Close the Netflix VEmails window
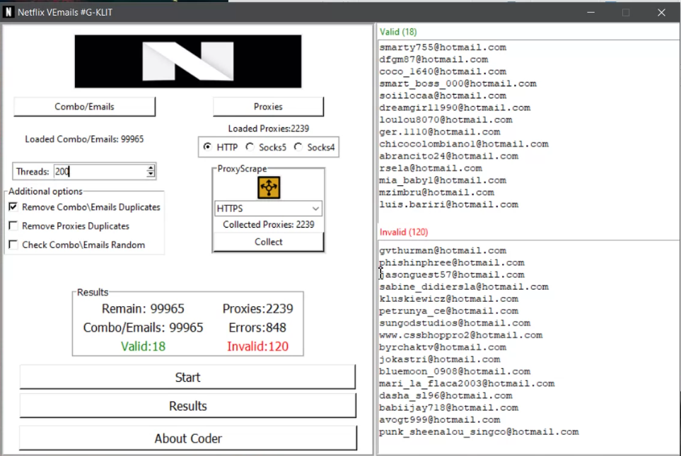The image size is (681, 456). tap(661, 12)
